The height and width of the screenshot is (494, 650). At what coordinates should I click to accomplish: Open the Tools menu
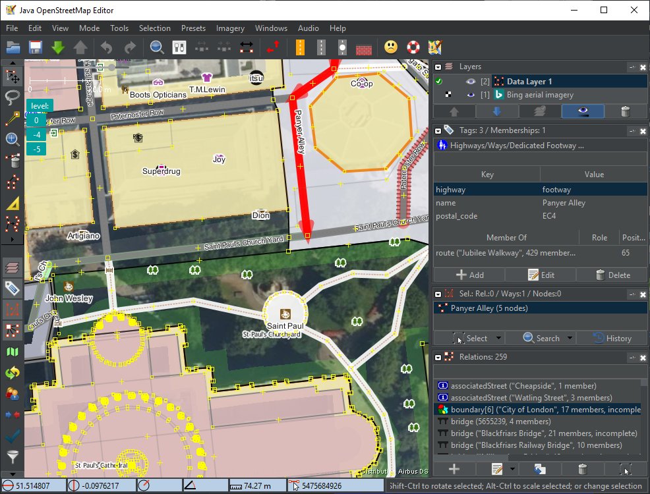(x=119, y=28)
